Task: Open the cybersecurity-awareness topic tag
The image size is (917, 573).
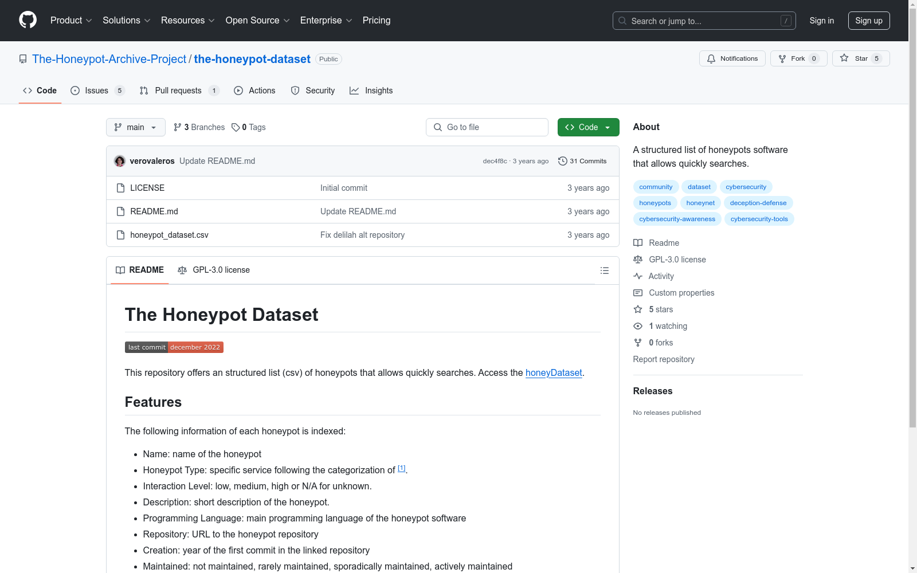Action: (x=677, y=219)
